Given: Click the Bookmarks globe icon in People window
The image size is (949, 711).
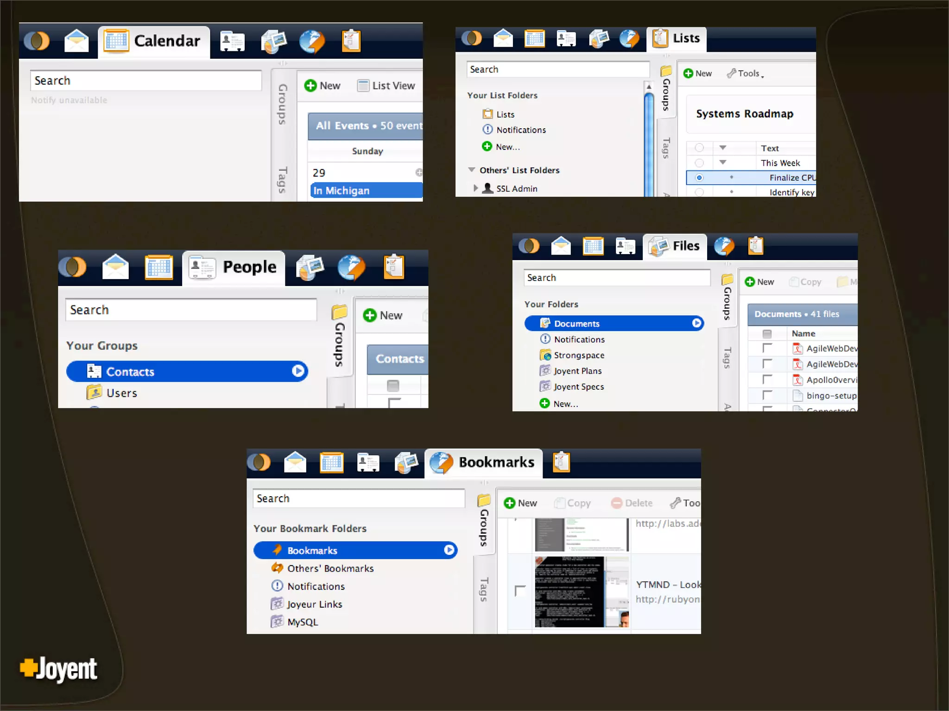Looking at the screenshot, I should click(x=351, y=268).
